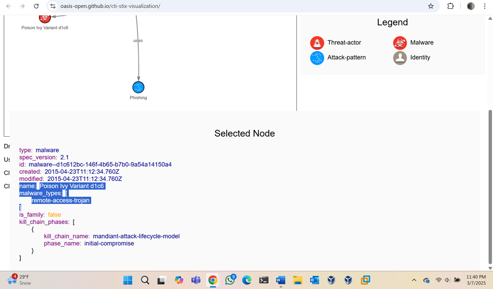Open WhatsApp from the taskbar
The height and width of the screenshot is (289, 493).
click(x=230, y=280)
